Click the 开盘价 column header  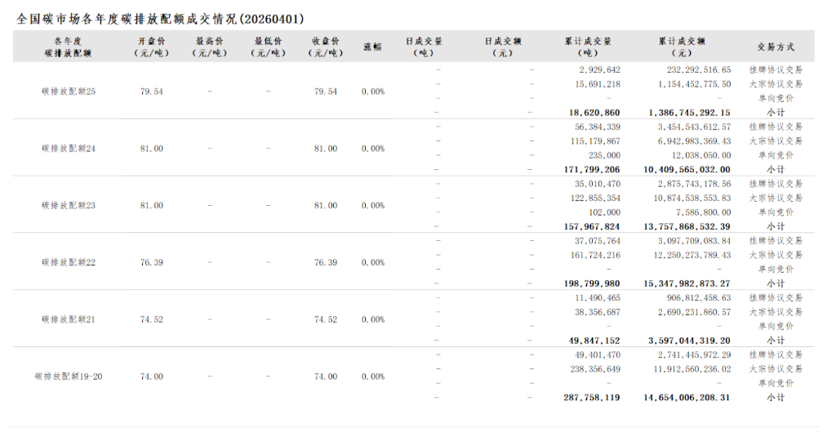151,47
